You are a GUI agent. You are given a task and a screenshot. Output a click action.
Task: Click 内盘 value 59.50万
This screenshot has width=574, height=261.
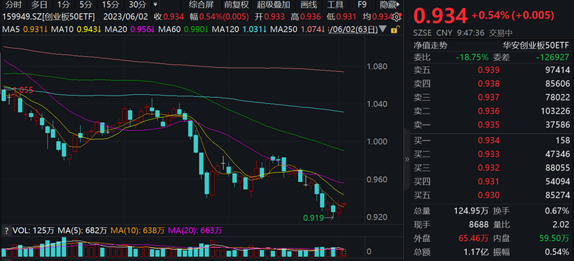[554, 239]
